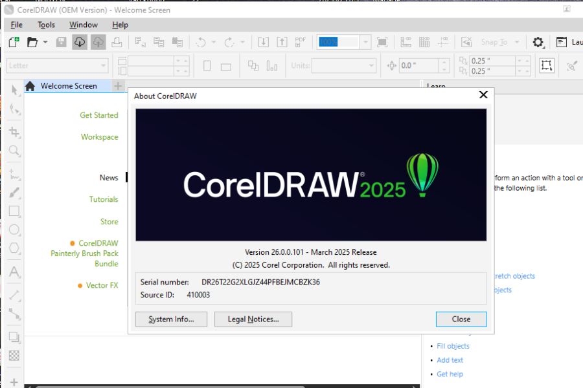Viewport: 583px width, 388px height.
Task: Select the Shape tool in the toolbox
Action: (14, 109)
